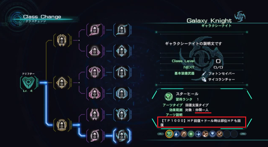Select the green starburst art icon
The width and height of the screenshot is (268, 147).
click(191, 134)
